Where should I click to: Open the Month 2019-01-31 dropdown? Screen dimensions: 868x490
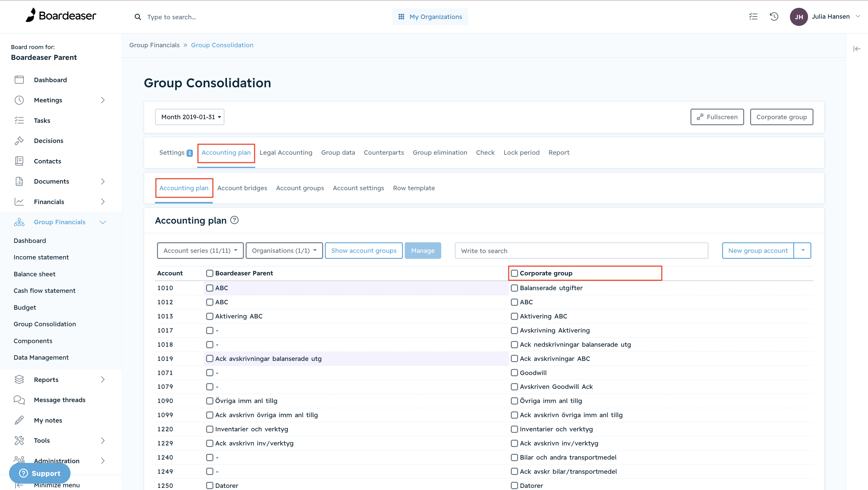point(190,117)
